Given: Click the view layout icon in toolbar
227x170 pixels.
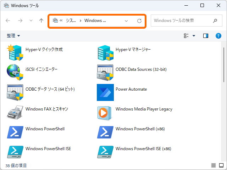Looking at the screenshot, I should click(x=186, y=36).
